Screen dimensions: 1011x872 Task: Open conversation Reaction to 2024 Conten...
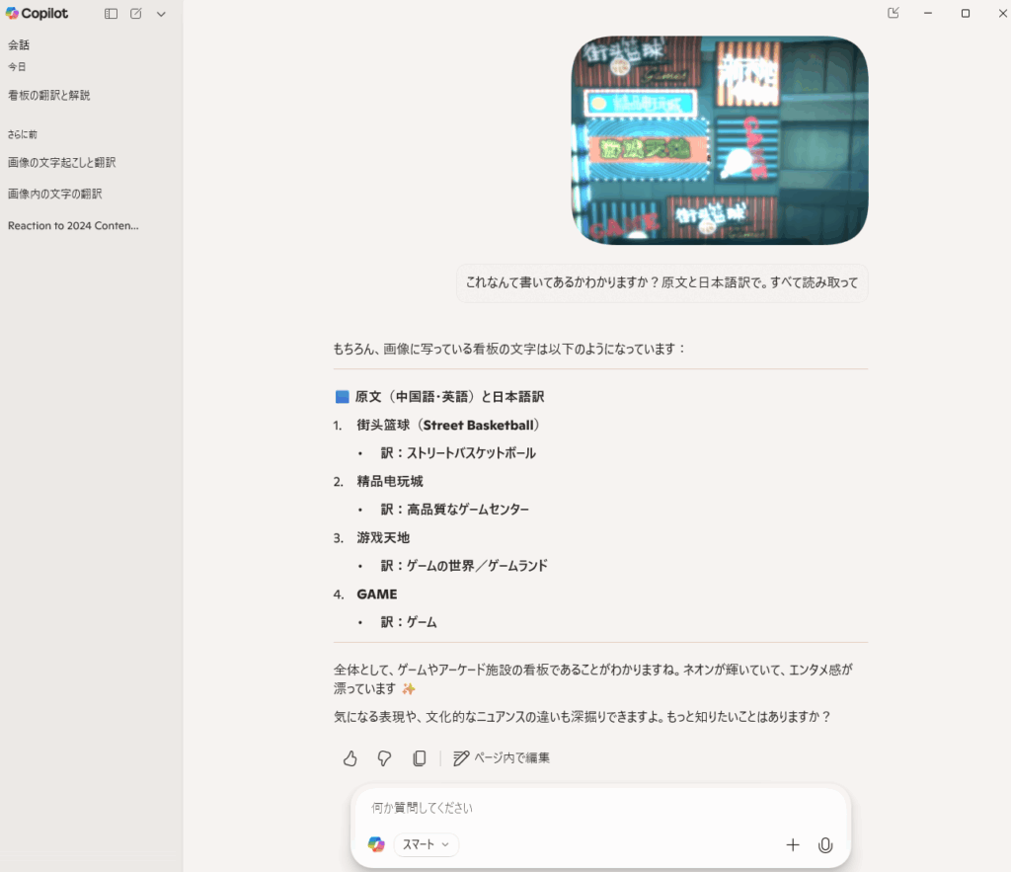pos(73,226)
